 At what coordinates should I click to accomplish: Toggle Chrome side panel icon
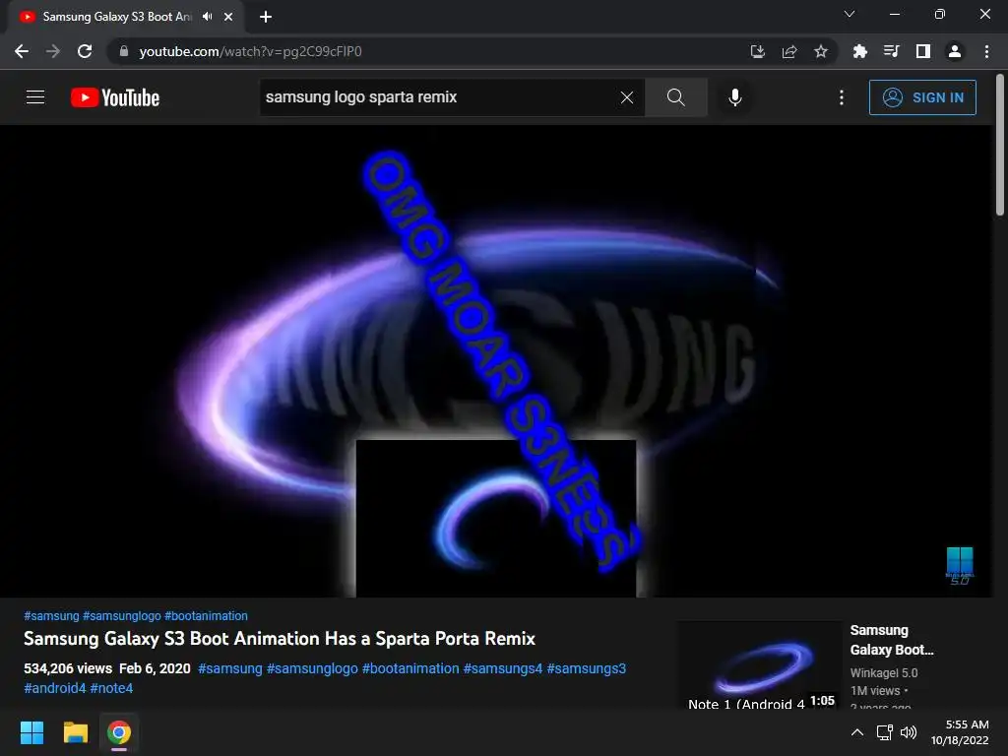pos(923,51)
